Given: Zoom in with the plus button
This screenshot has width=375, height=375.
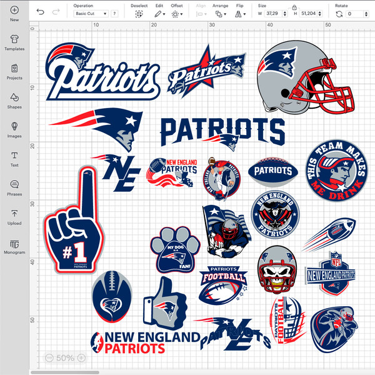Looking at the screenshot, I should click(81, 357).
